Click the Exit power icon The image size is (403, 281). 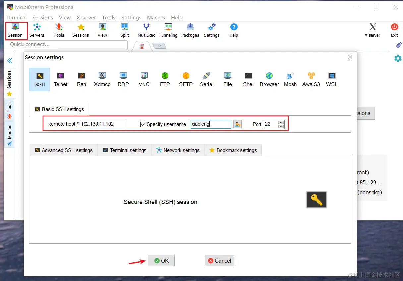tap(394, 30)
